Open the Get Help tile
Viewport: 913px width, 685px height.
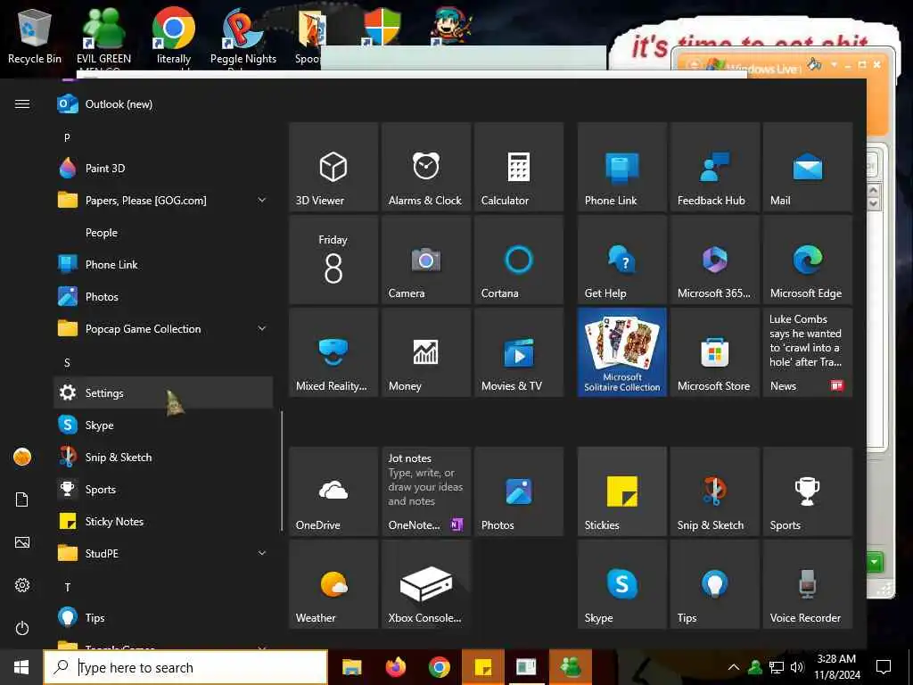[x=621, y=260]
